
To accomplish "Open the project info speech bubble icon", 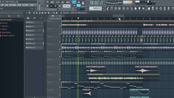I will [157, 8].
